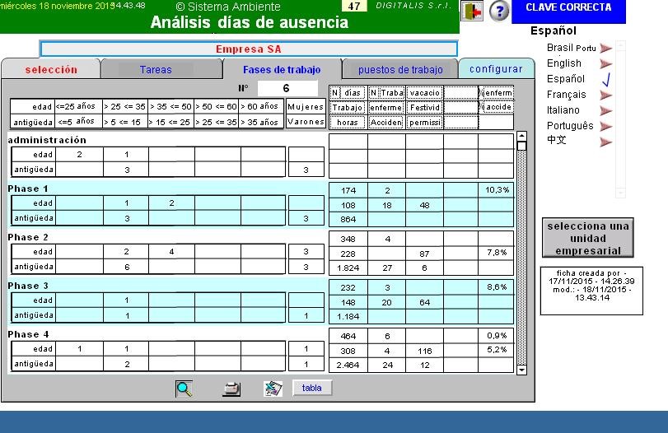668x433 pixels.
Task: Click the documents export icon beside tabla
Action: [x=273, y=389]
